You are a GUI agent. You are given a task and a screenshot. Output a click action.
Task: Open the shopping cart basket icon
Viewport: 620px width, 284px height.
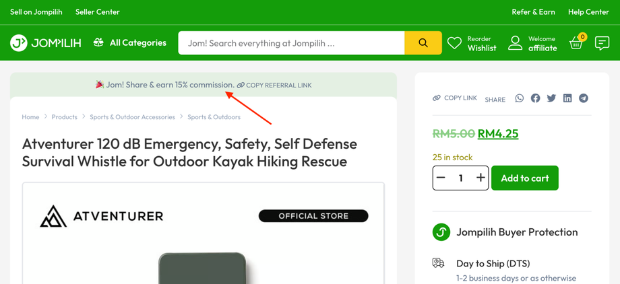coord(577,42)
